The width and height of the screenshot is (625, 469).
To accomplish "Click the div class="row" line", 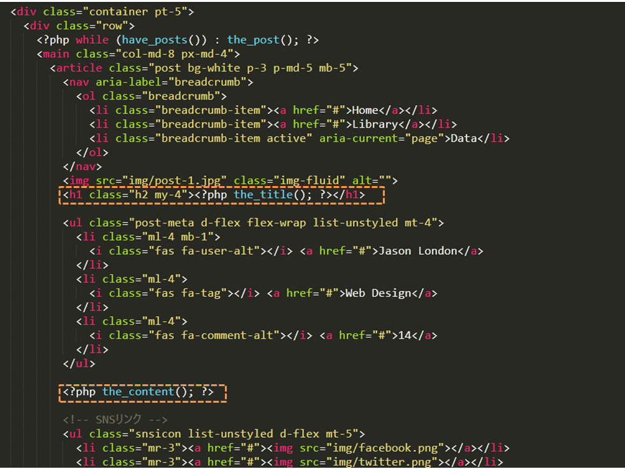I will coord(79,26).
